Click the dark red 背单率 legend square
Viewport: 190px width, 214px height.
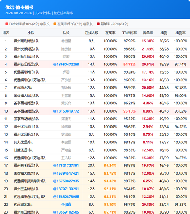click(98, 24)
